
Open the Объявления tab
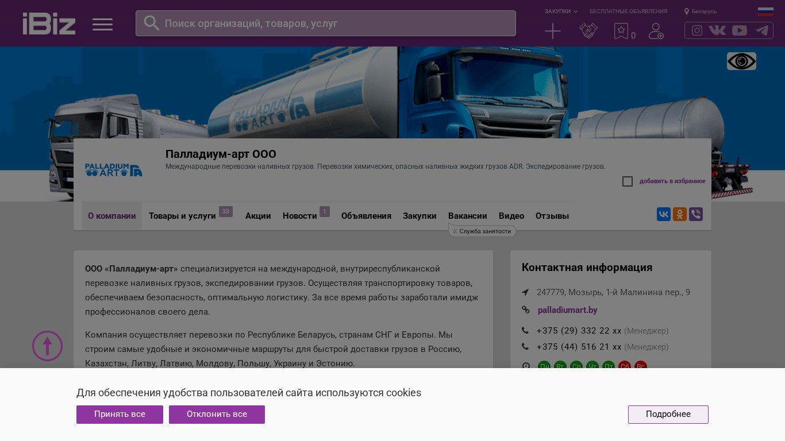coord(366,216)
